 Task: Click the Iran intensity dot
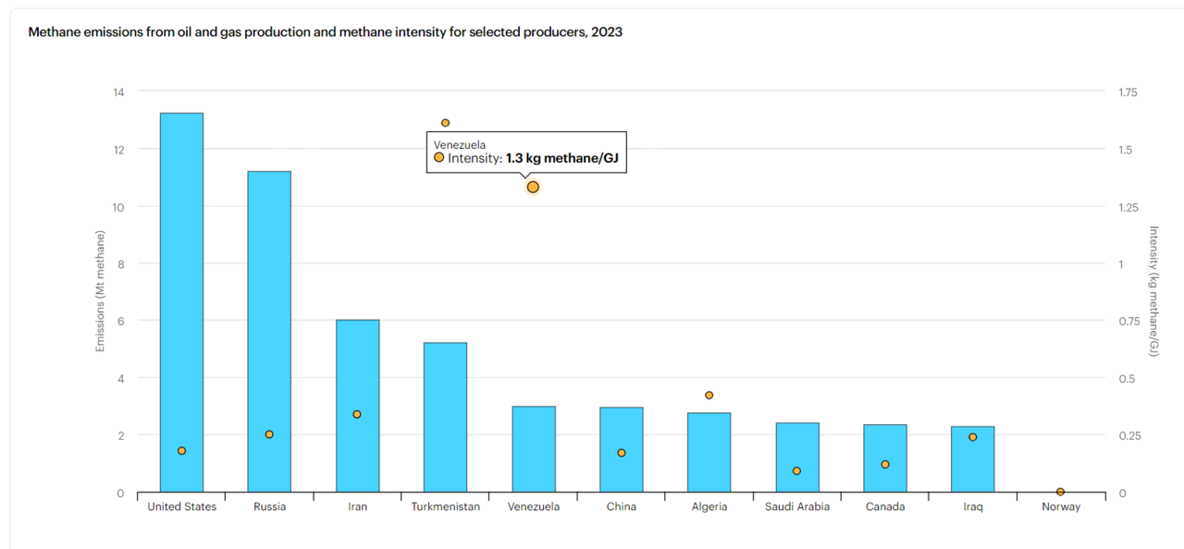357,414
